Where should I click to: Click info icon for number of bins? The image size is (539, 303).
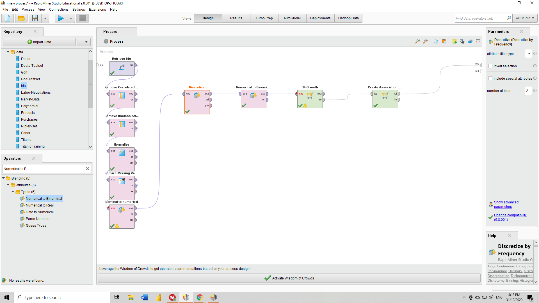click(535, 91)
